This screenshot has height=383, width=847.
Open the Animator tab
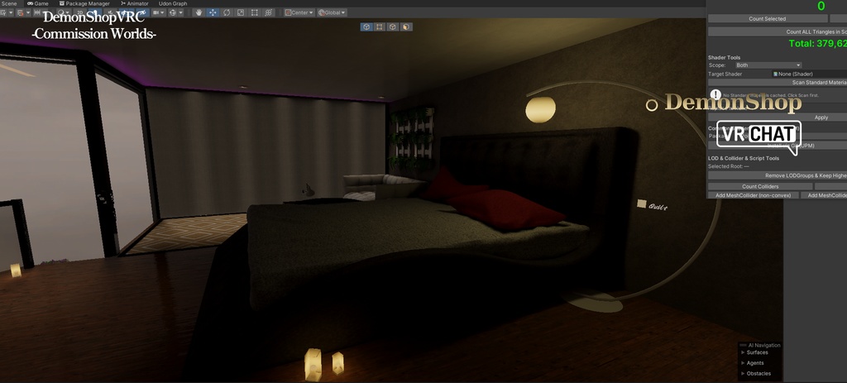135,3
